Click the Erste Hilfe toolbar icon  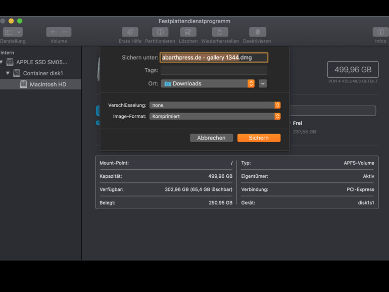coord(130,32)
